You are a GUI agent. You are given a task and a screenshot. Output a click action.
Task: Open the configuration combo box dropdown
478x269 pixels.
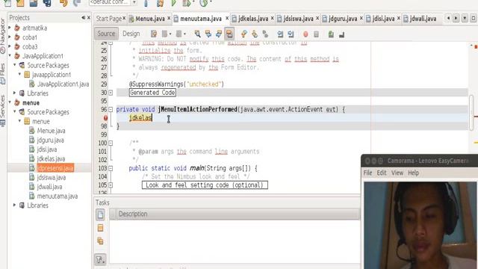(134, 2)
